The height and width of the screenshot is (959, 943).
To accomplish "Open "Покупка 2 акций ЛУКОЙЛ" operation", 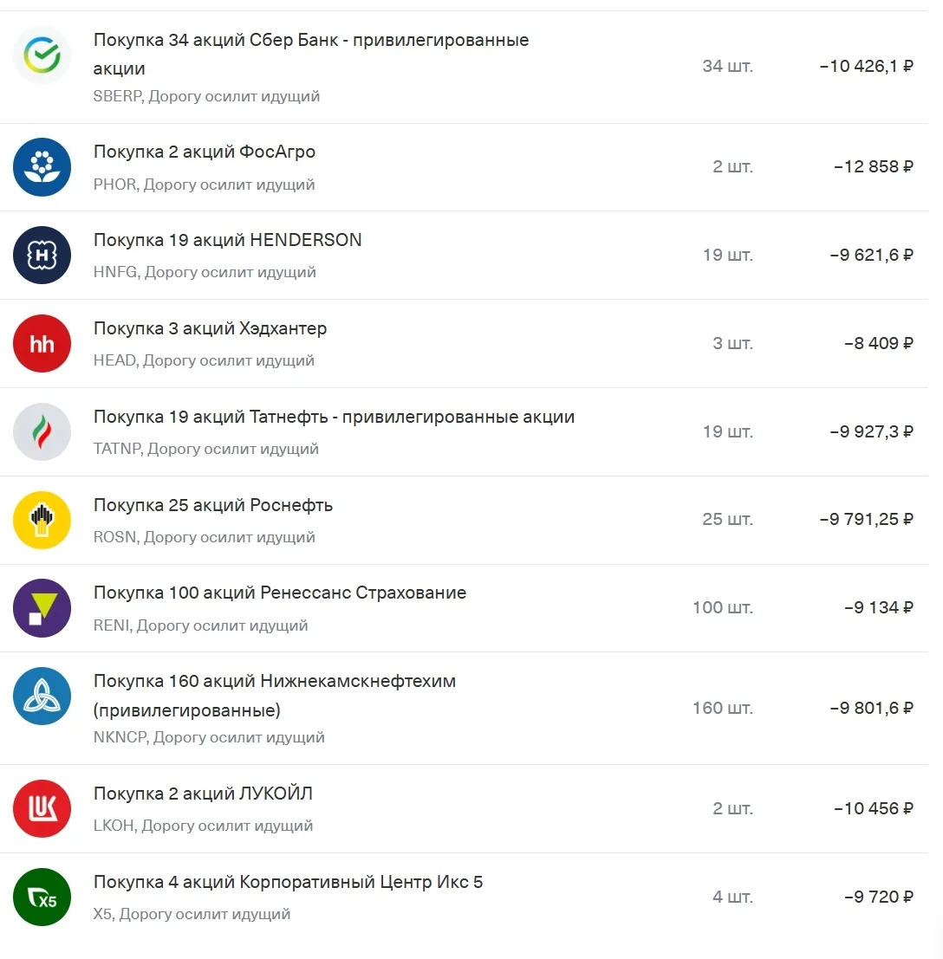I will (x=464, y=808).
